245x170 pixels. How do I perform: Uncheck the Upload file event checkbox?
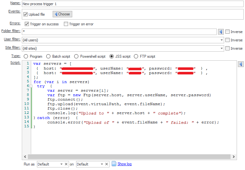(x=26, y=14)
